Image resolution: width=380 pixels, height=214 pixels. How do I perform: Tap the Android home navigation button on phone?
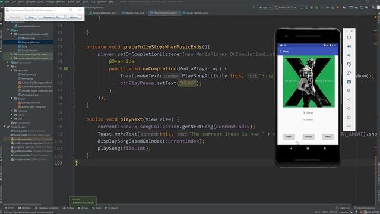[308, 149]
